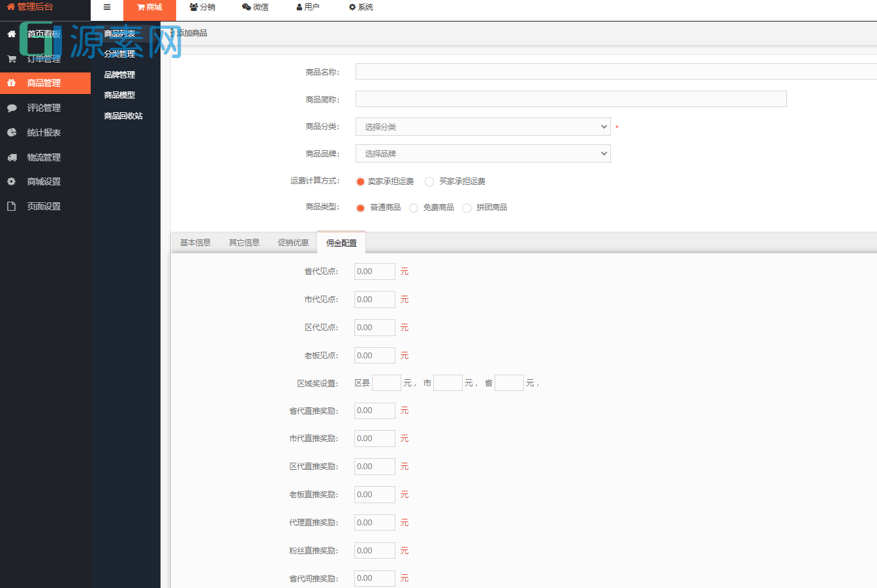877x588 pixels.
Task: Select 拼团商品 product type
Action: (x=467, y=208)
